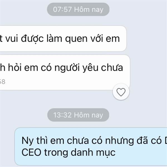The image size is (167, 167).
Task: Like the 'có người yêu chưa' message
Action: [121, 92]
